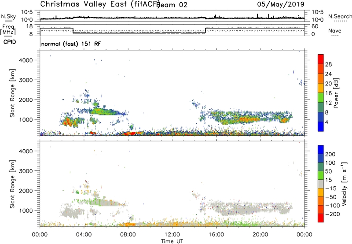Click the 'Freq. [MHz]' label

pyautogui.click(x=8, y=30)
